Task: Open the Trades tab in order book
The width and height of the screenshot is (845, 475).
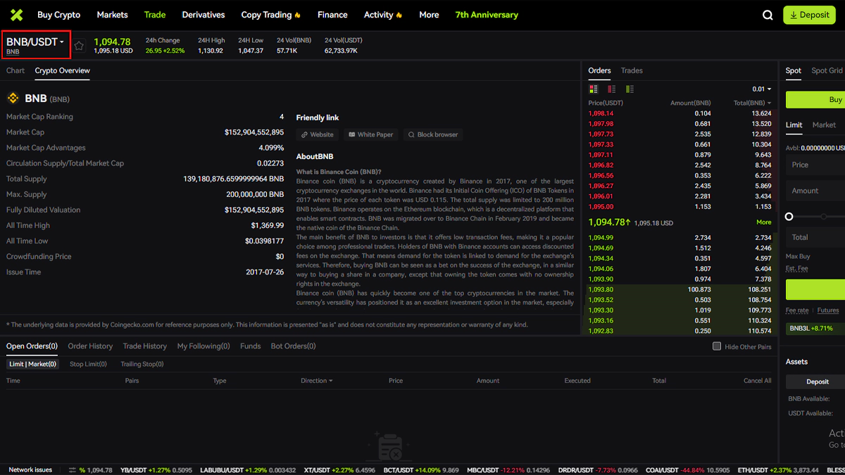Action: click(632, 70)
